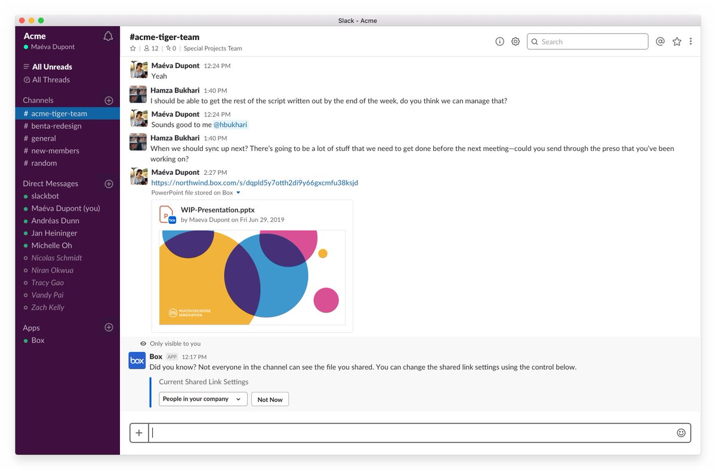Open Box app avatar icon
The image size is (716, 470).
coord(137,361)
